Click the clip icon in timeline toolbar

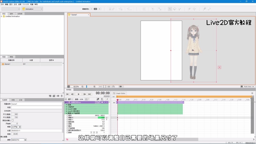coord(98,99)
